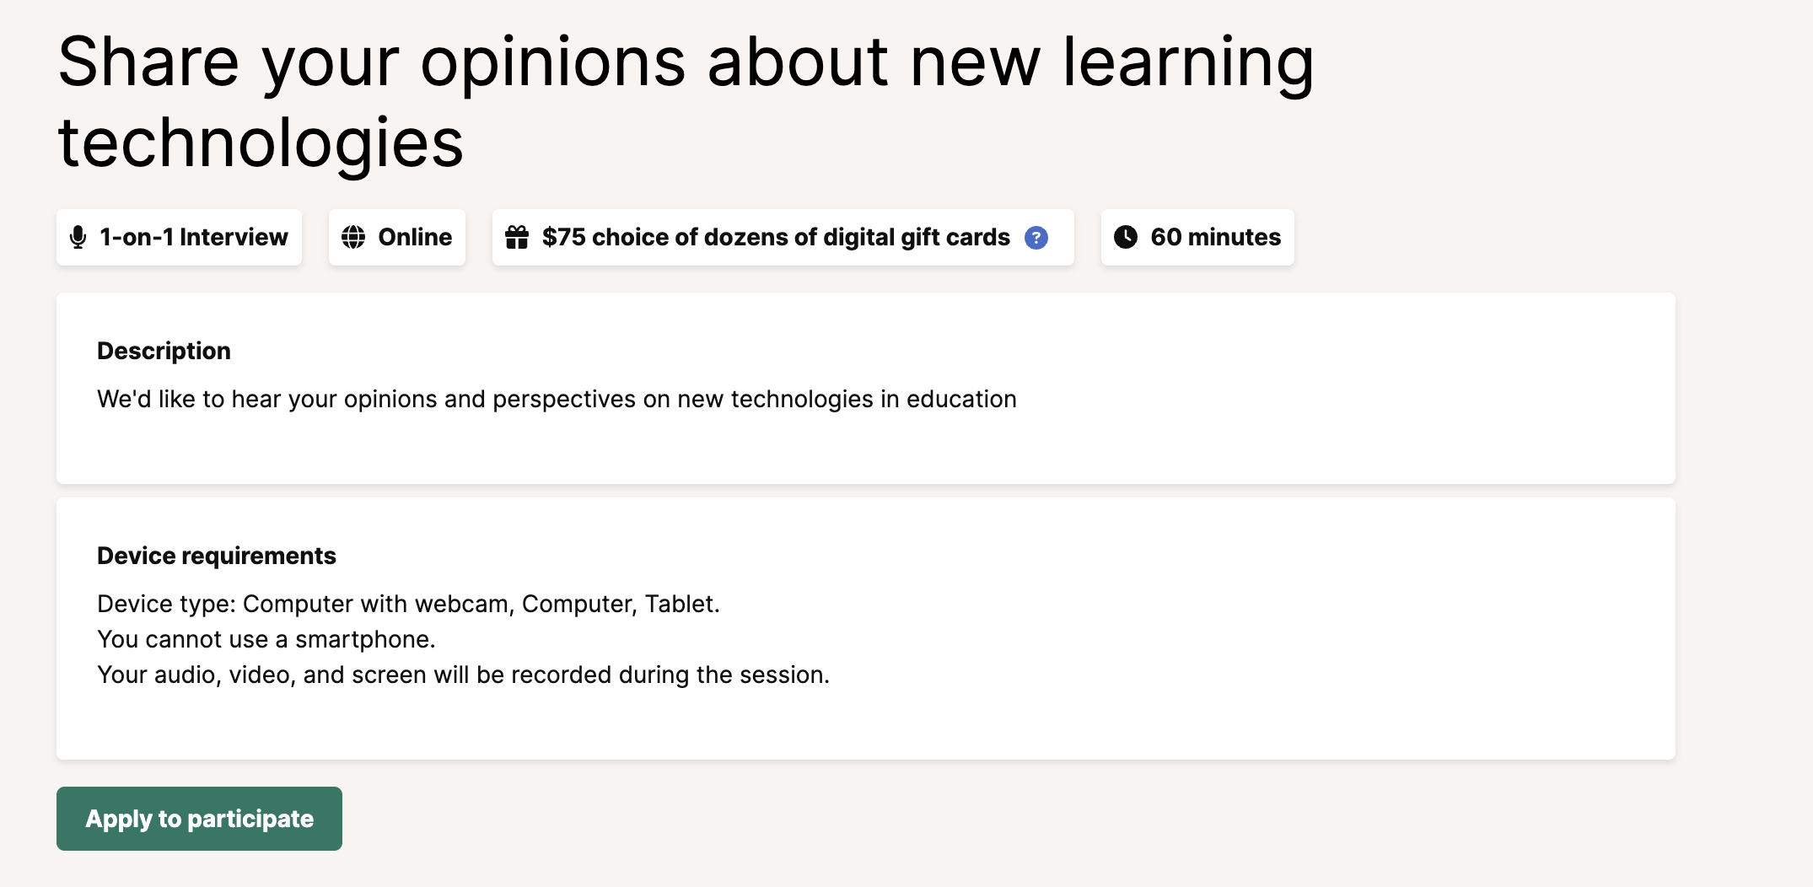1813x887 pixels.
Task: Click the gift box icon
Action: (x=517, y=238)
